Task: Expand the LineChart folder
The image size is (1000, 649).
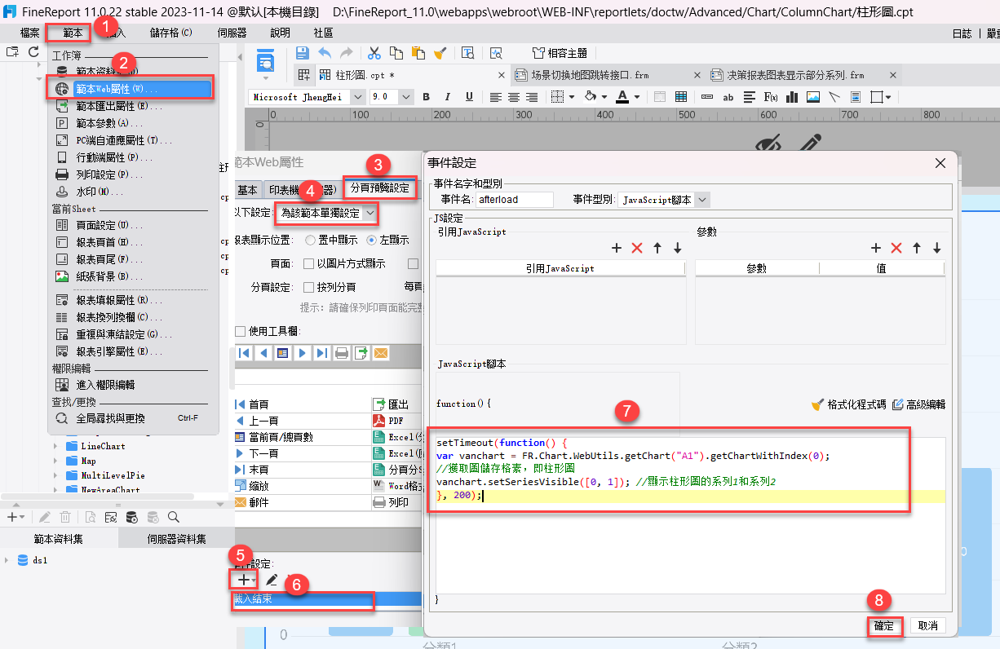Action: pyautogui.click(x=55, y=446)
